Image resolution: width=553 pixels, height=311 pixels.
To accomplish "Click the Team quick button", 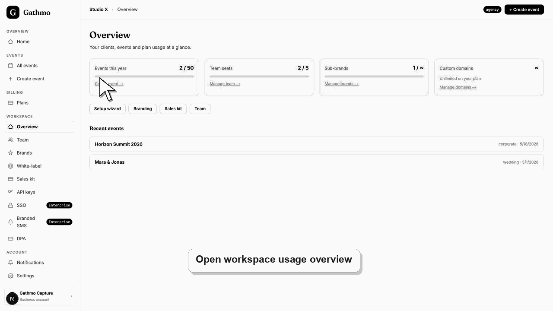I will click(200, 109).
